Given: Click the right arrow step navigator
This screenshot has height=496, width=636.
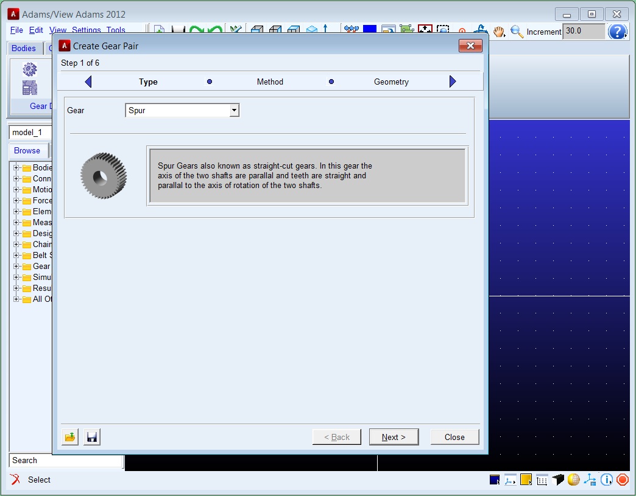Looking at the screenshot, I should pyautogui.click(x=453, y=82).
